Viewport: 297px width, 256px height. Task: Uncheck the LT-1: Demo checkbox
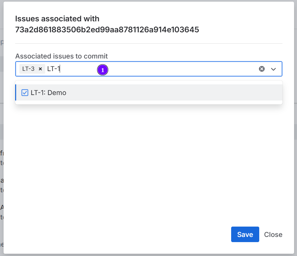[25, 93]
